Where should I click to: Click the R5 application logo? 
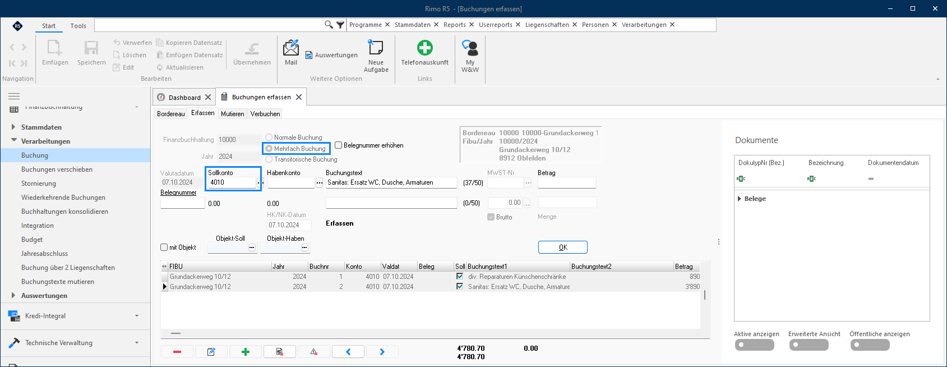[17, 26]
